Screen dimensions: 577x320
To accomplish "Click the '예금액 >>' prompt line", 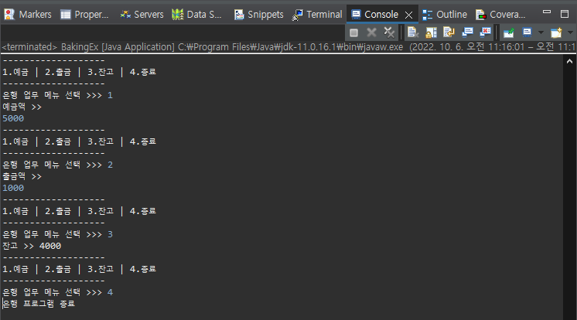I will coord(22,107).
